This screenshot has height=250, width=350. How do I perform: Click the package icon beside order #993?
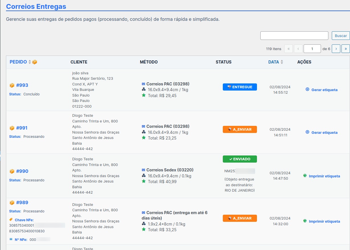tap(12, 85)
